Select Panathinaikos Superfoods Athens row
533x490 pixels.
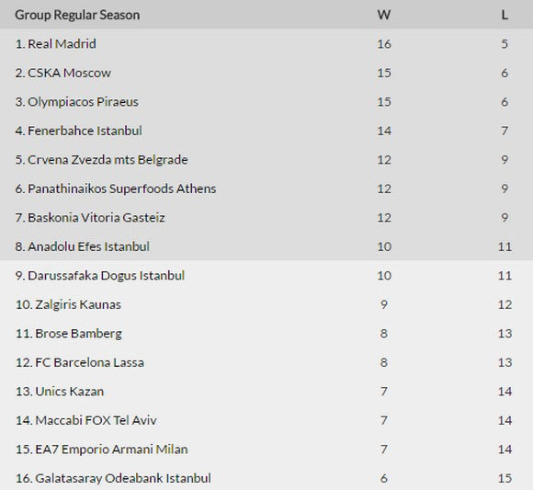[x=266, y=188]
